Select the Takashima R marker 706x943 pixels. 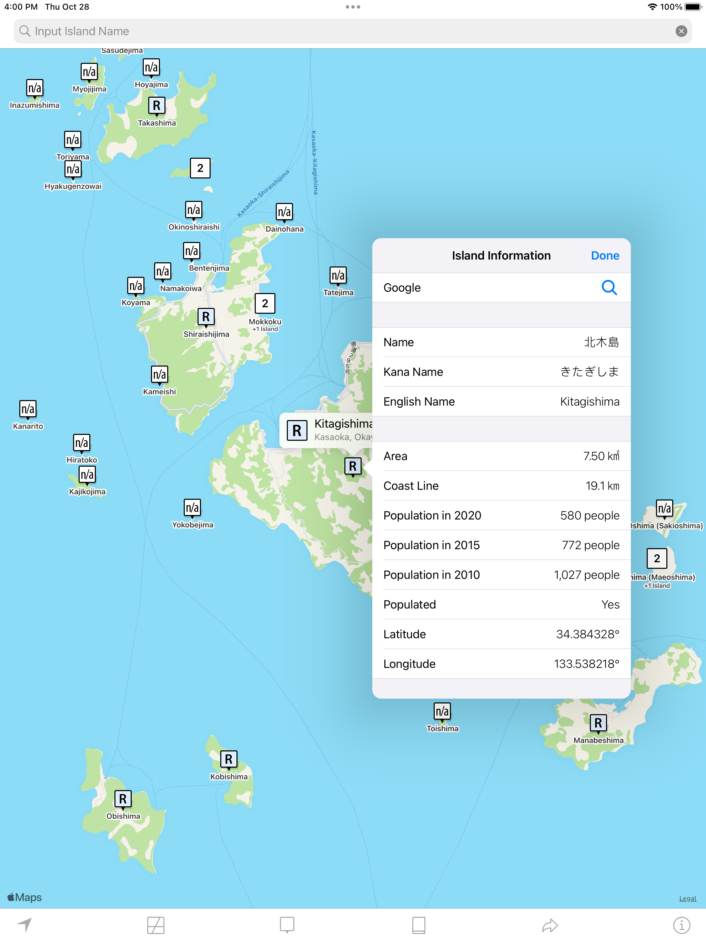[x=157, y=105]
